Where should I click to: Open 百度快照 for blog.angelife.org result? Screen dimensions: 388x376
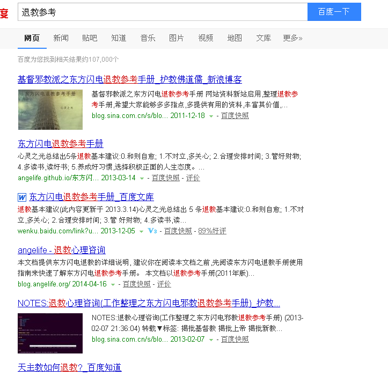[137, 284]
